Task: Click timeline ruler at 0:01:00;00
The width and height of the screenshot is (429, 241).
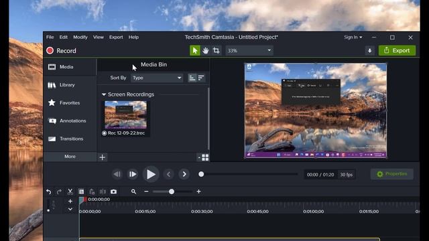Action: (x=314, y=212)
